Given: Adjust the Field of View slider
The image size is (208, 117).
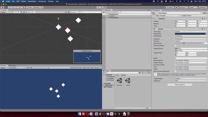Looking at the screenshot, I should (188, 43).
